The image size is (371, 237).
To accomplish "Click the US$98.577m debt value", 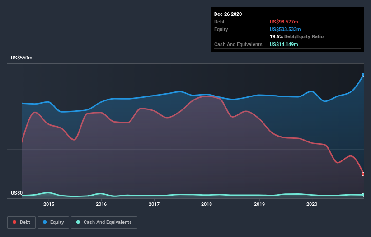I will [x=284, y=22].
